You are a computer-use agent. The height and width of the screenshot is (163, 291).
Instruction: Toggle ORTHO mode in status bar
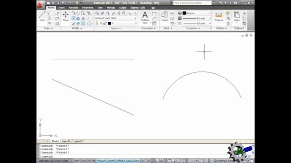pyautogui.click(x=92, y=161)
